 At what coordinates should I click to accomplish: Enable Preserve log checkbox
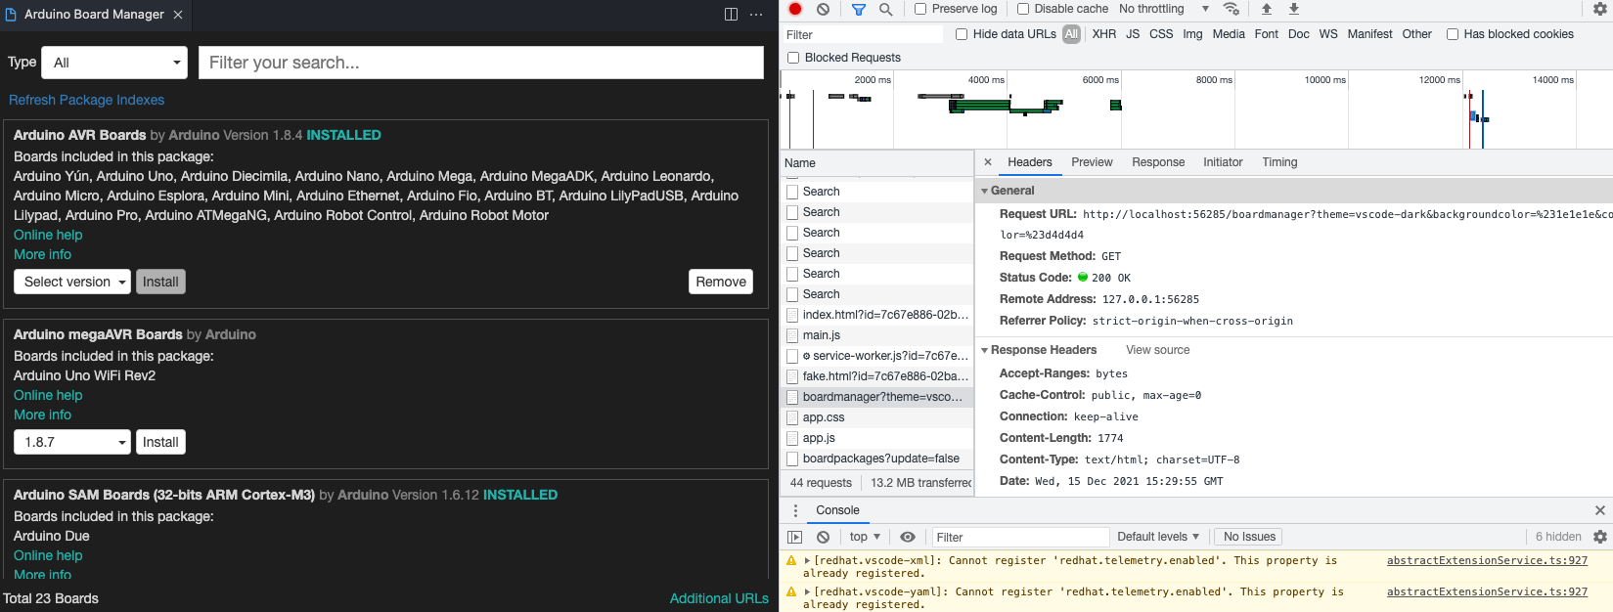click(x=920, y=9)
